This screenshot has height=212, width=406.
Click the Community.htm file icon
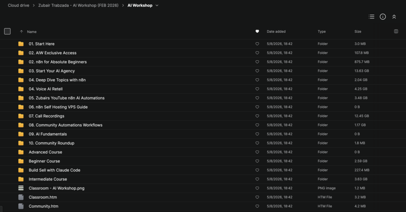(x=21, y=206)
